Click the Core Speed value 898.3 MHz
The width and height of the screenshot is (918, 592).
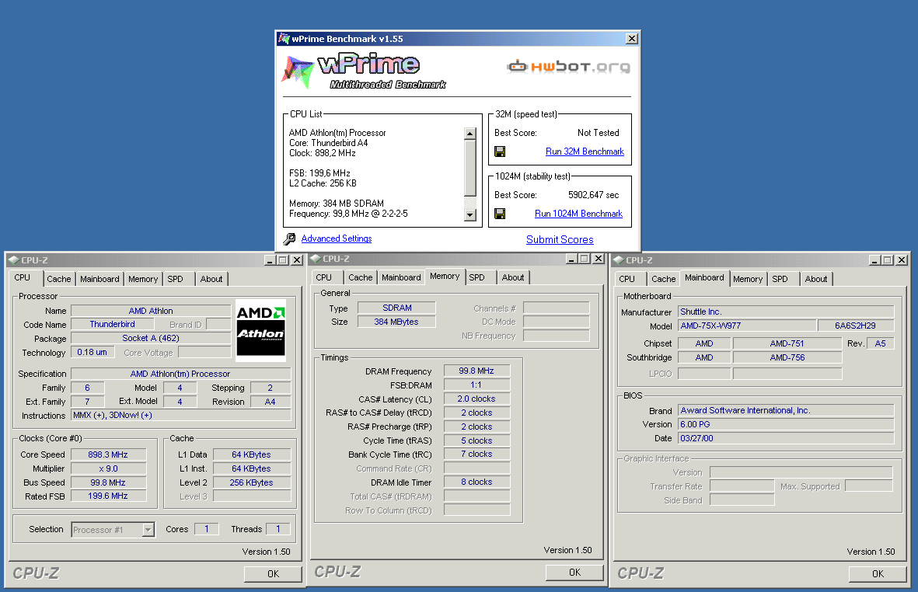click(x=108, y=454)
